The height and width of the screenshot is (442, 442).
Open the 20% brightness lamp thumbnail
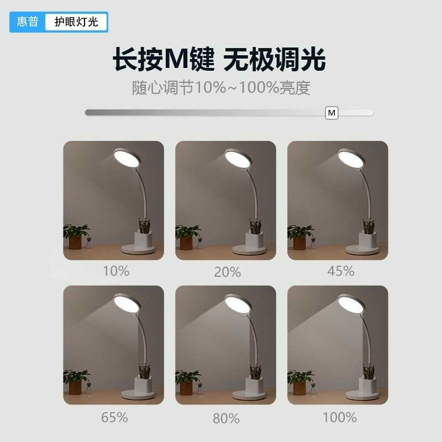click(x=225, y=201)
